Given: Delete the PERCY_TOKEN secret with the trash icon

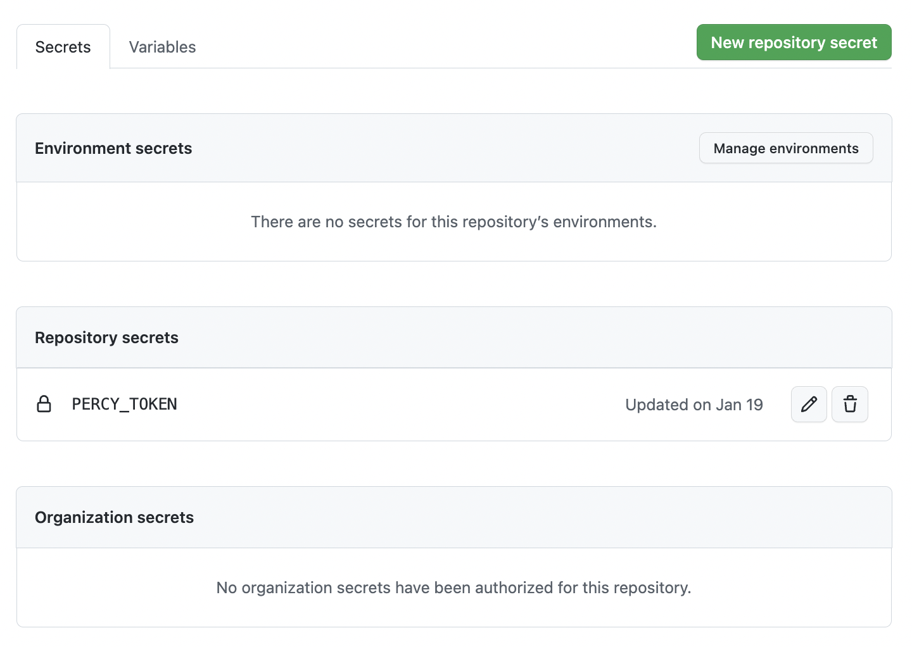Looking at the screenshot, I should (850, 404).
